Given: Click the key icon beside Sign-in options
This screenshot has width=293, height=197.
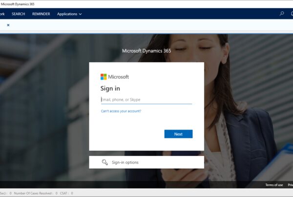Looking at the screenshot, I should [x=105, y=162].
